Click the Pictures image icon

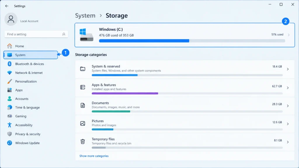click(x=83, y=123)
